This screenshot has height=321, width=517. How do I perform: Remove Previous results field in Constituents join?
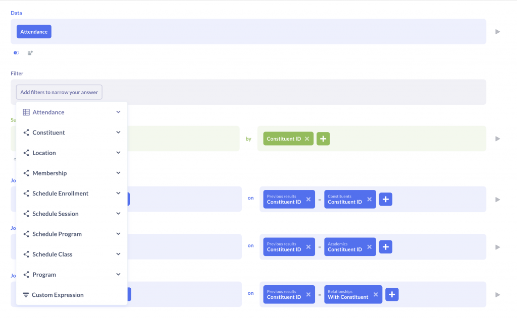308,199
